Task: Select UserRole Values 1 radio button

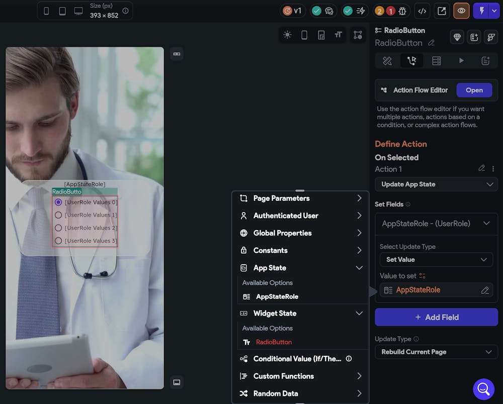Action: coord(58,215)
